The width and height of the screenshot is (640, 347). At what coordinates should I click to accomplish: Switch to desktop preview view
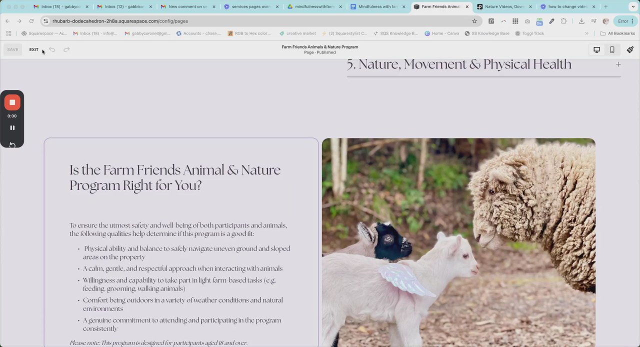point(596,49)
